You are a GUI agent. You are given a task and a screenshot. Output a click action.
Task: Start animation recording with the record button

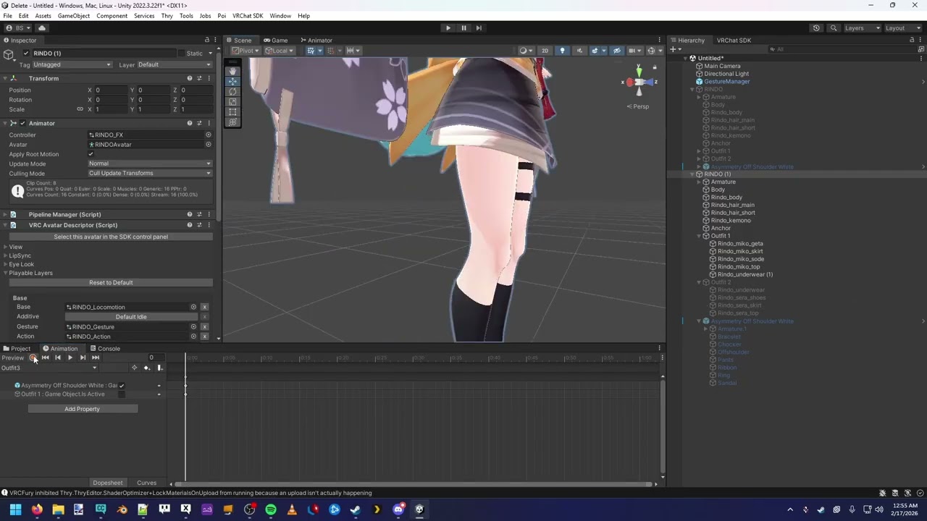click(33, 357)
